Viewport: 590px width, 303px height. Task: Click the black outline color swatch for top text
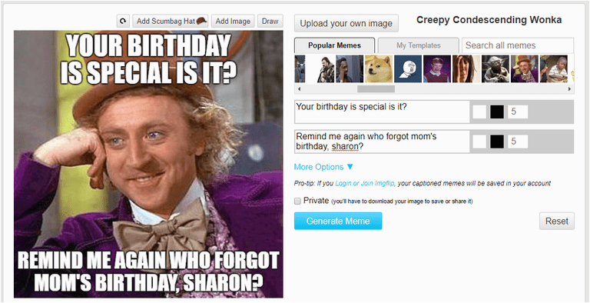(x=497, y=112)
